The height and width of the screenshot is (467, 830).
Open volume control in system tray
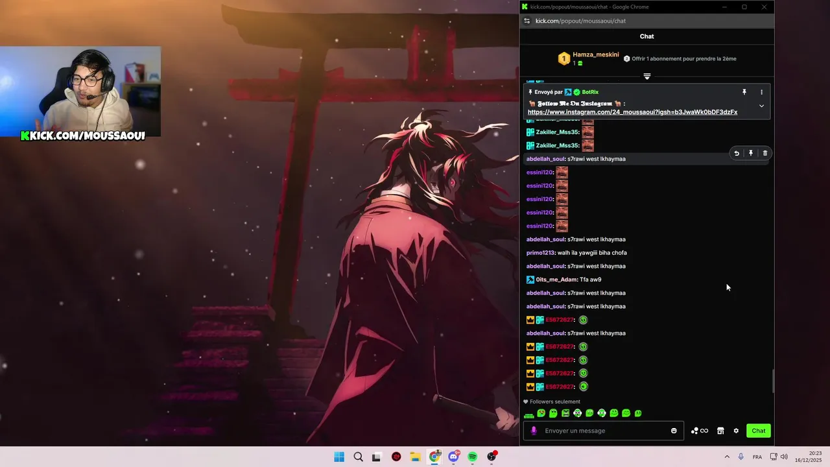784,457
